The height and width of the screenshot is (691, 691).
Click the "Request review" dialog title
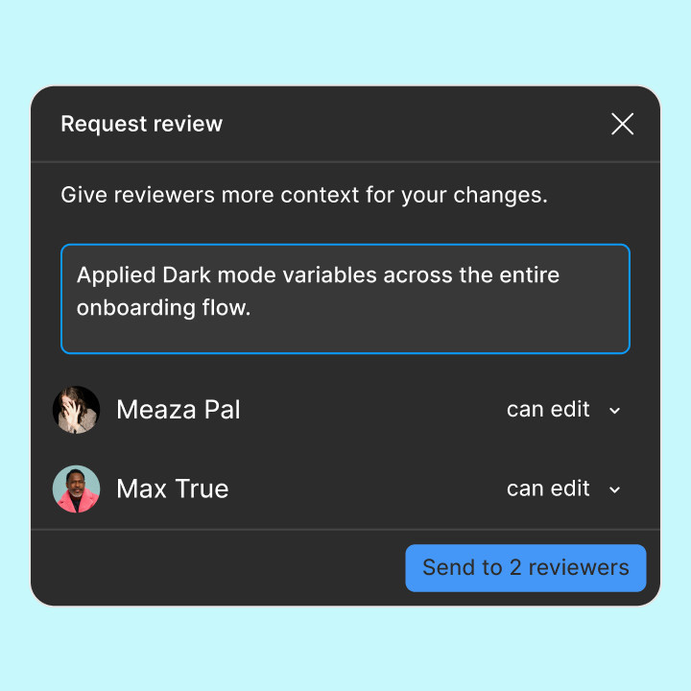141,124
